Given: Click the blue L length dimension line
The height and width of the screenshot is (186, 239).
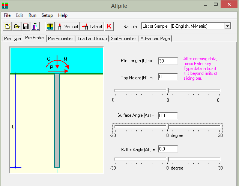Looking at the screenshot, I should coord(15,120).
